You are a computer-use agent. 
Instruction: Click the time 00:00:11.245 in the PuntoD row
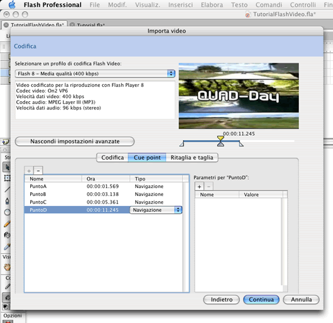pos(102,210)
